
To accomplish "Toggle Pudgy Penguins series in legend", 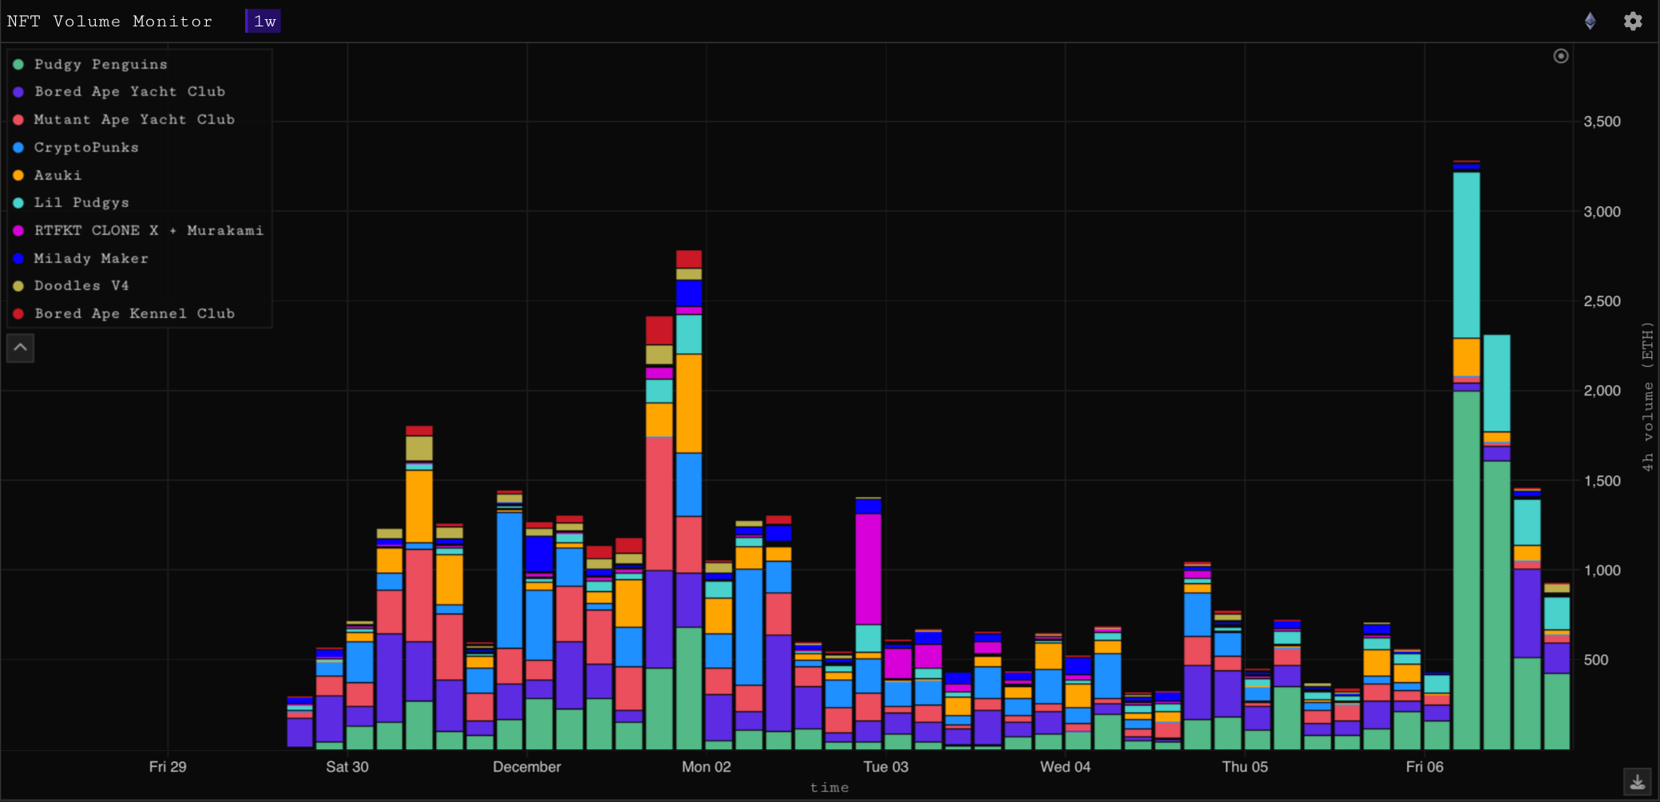I will 90,64.
